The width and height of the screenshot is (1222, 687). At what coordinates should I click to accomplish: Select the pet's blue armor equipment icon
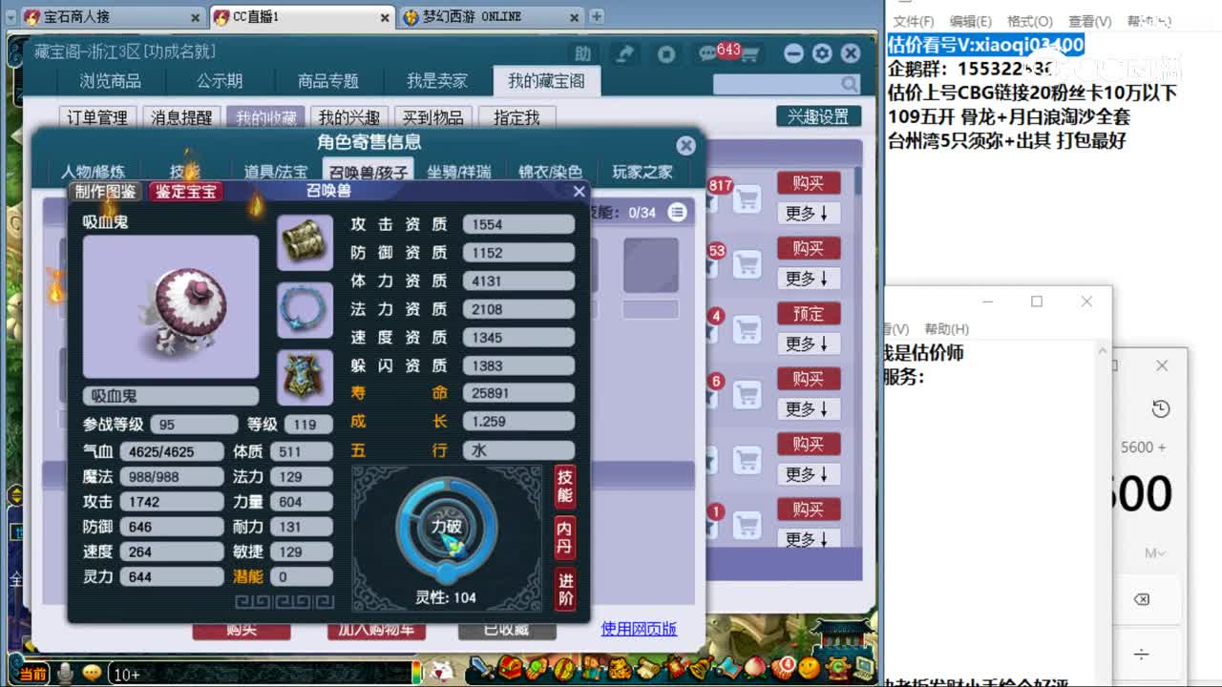pos(305,377)
